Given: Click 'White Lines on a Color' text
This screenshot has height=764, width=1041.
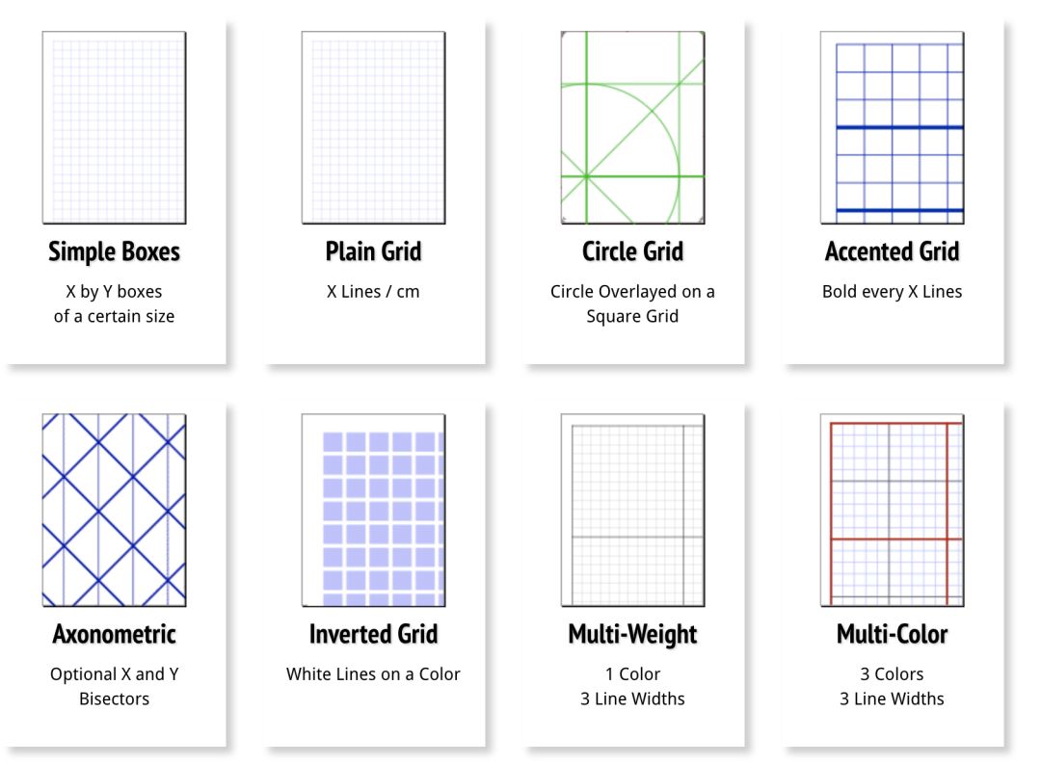Looking at the screenshot, I should coord(373,673).
